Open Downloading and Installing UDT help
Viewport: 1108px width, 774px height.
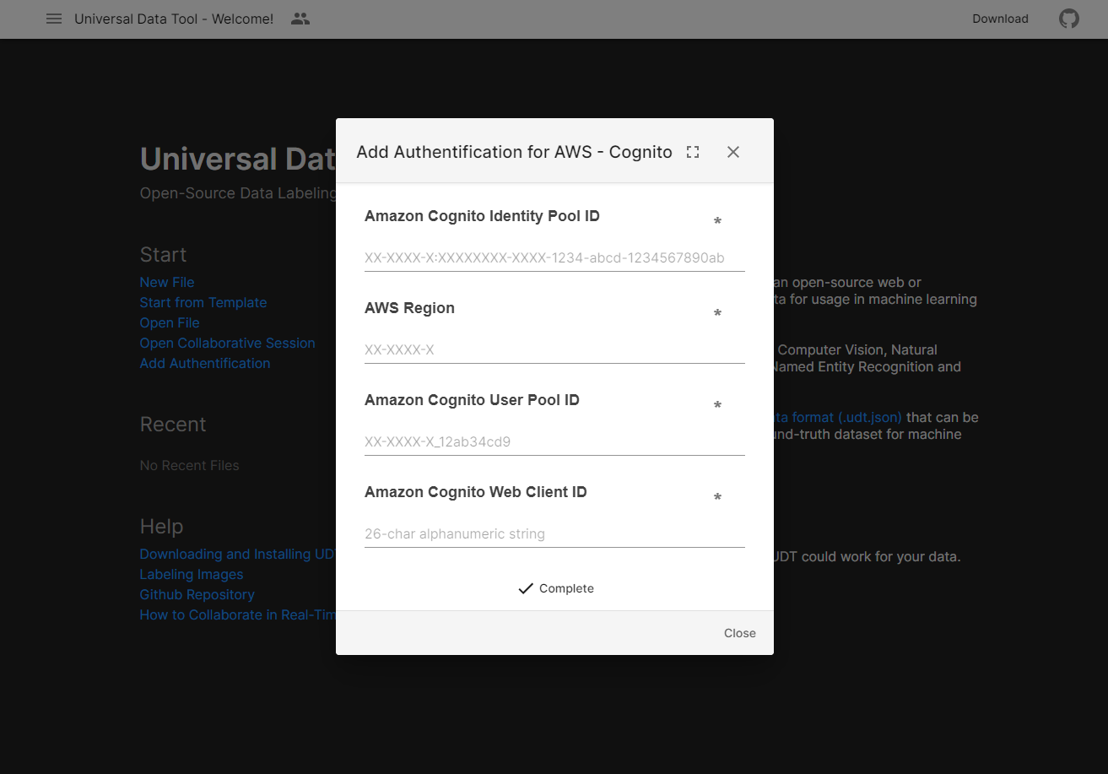[x=237, y=554]
